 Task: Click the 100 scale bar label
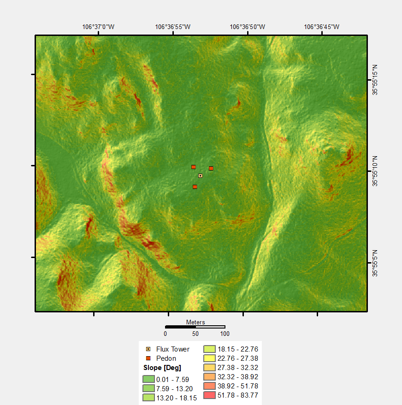(225, 334)
